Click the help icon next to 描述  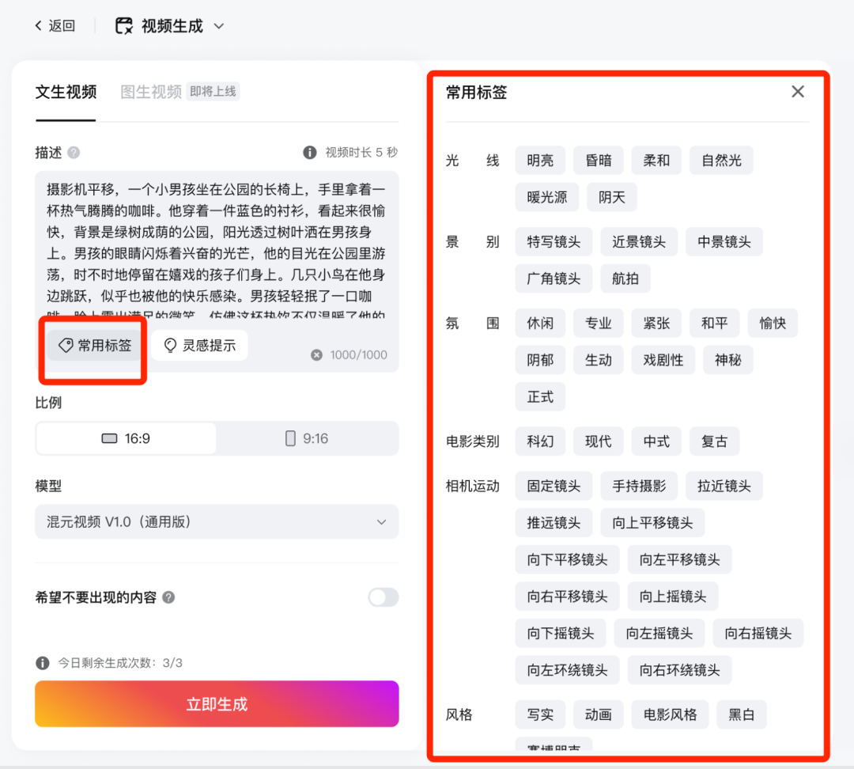pos(74,153)
